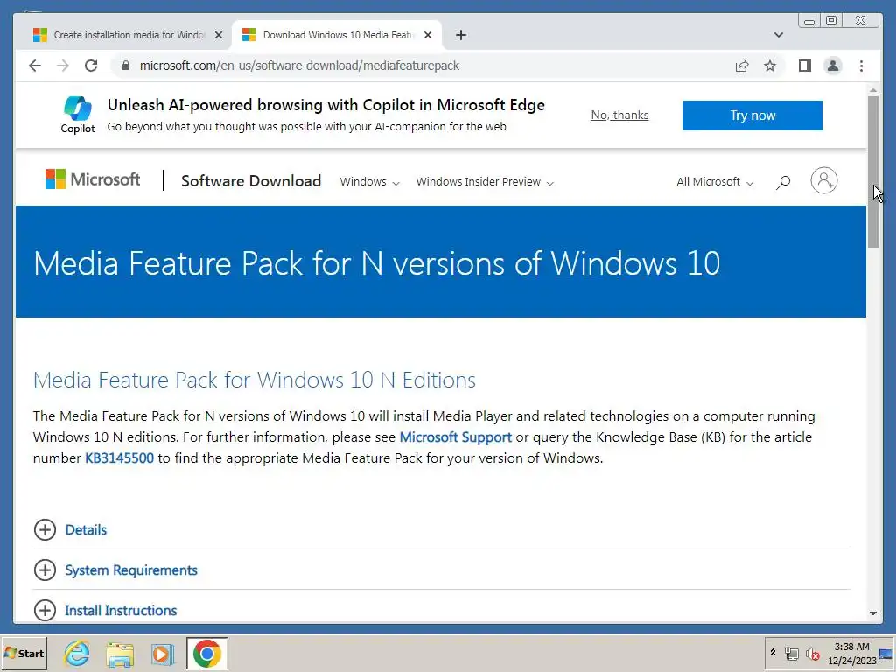Open the Windows Start menu

pos(24,653)
